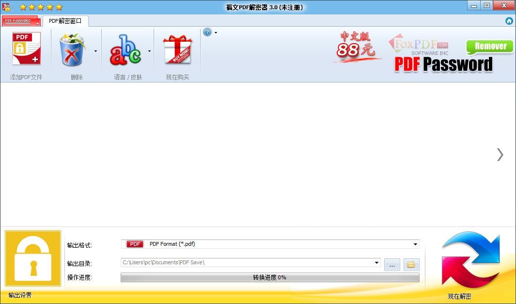
Task: Click the 现在解密 label
Action: click(x=459, y=296)
